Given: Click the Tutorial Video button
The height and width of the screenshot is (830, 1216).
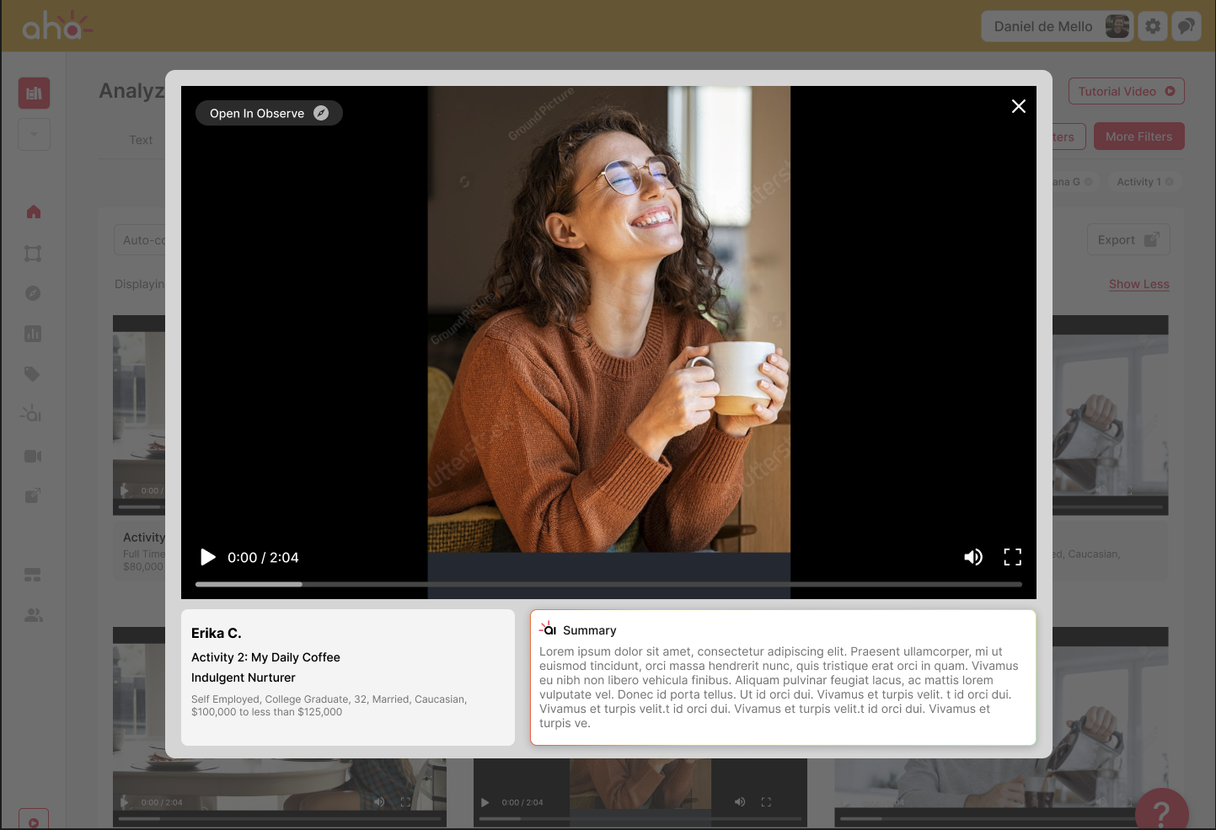Looking at the screenshot, I should coord(1127,91).
